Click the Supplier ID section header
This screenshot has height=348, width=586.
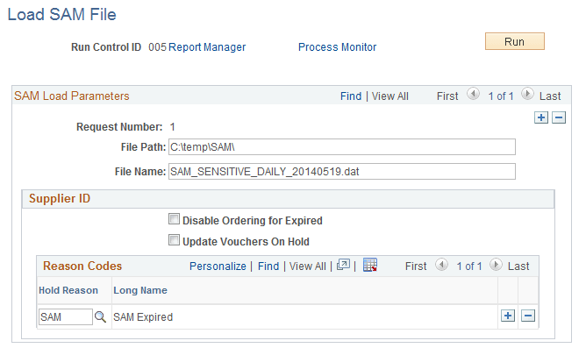(x=288, y=199)
